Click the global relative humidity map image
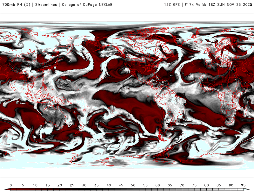Image resolution: width=254 pixels, height=191 pixels. coord(127,95)
